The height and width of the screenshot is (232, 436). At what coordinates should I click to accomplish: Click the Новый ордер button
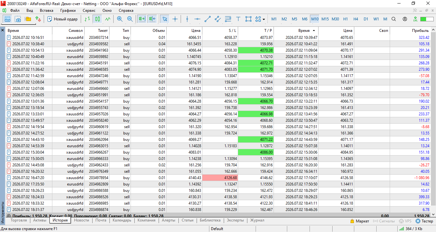tap(63, 19)
